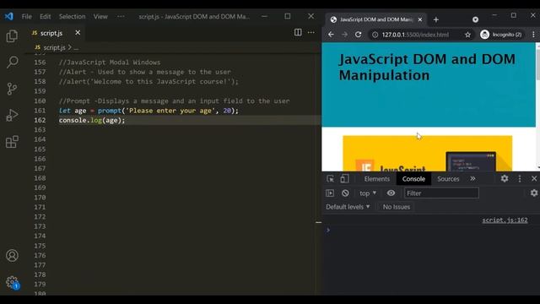This screenshot has height=304, width=540.
Task: Open the Selection menu
Action: [x=72, y=16]
